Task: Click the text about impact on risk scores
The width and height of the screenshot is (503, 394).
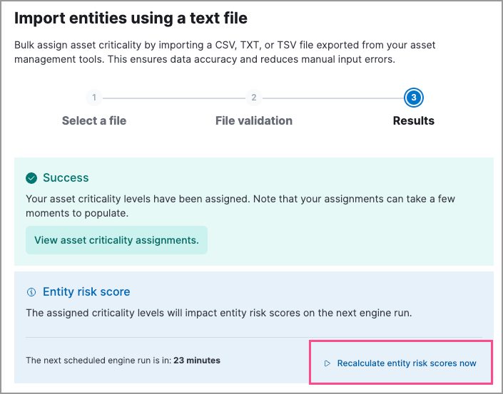Action: 230,312
